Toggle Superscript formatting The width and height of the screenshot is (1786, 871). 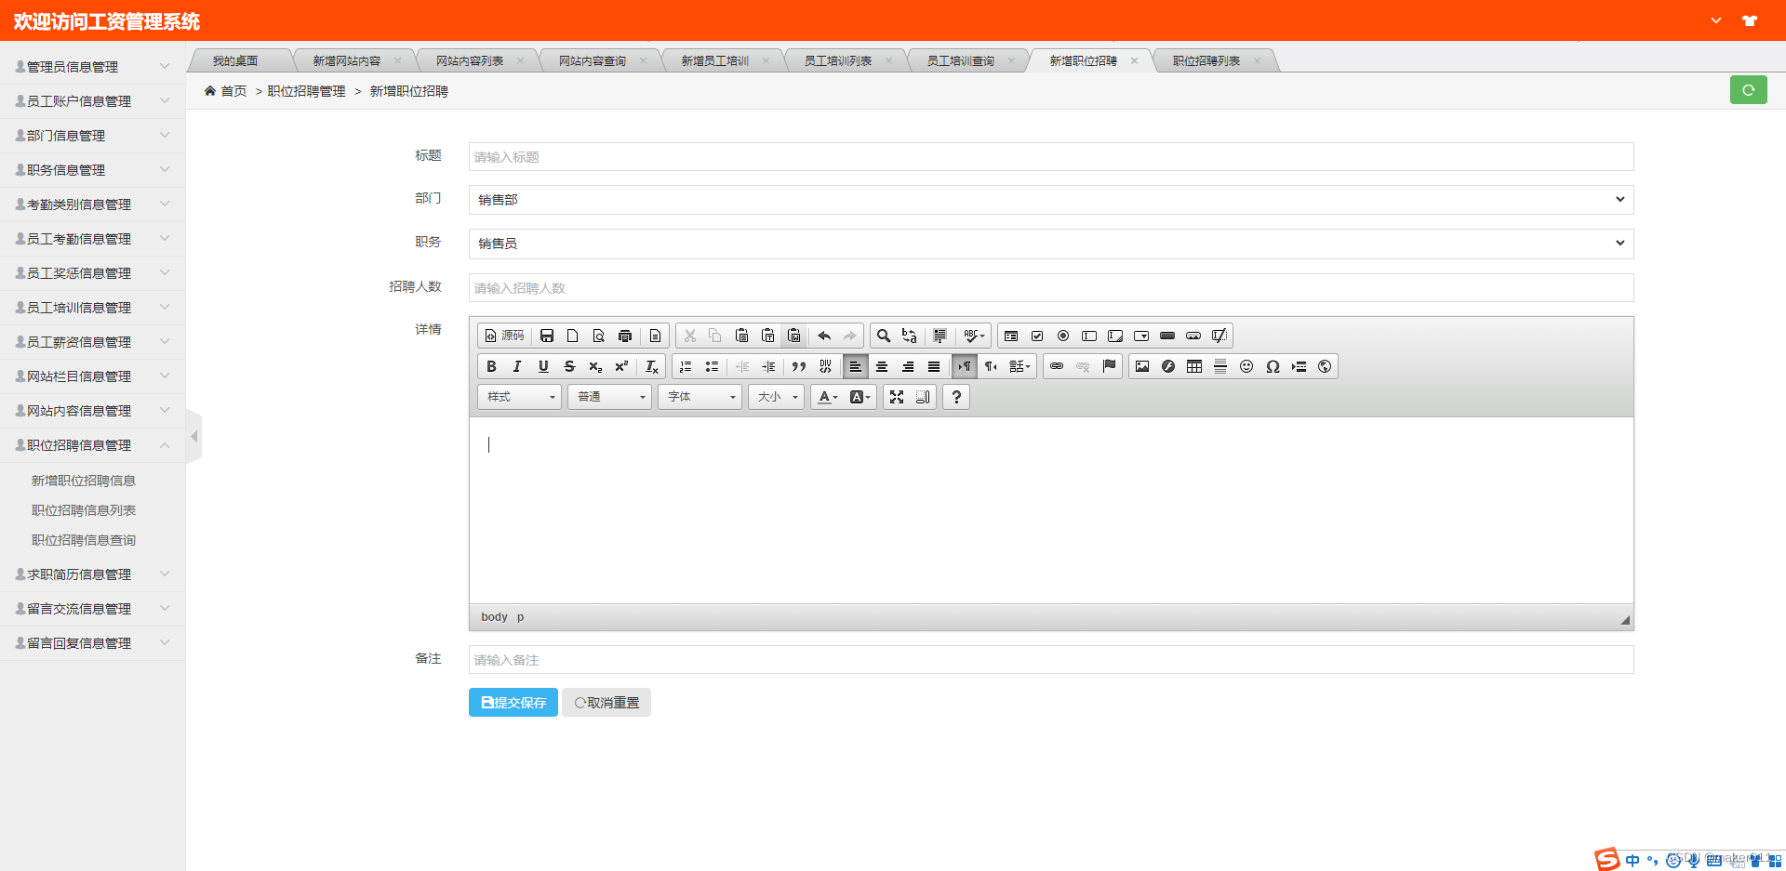(x=621, y=366)
